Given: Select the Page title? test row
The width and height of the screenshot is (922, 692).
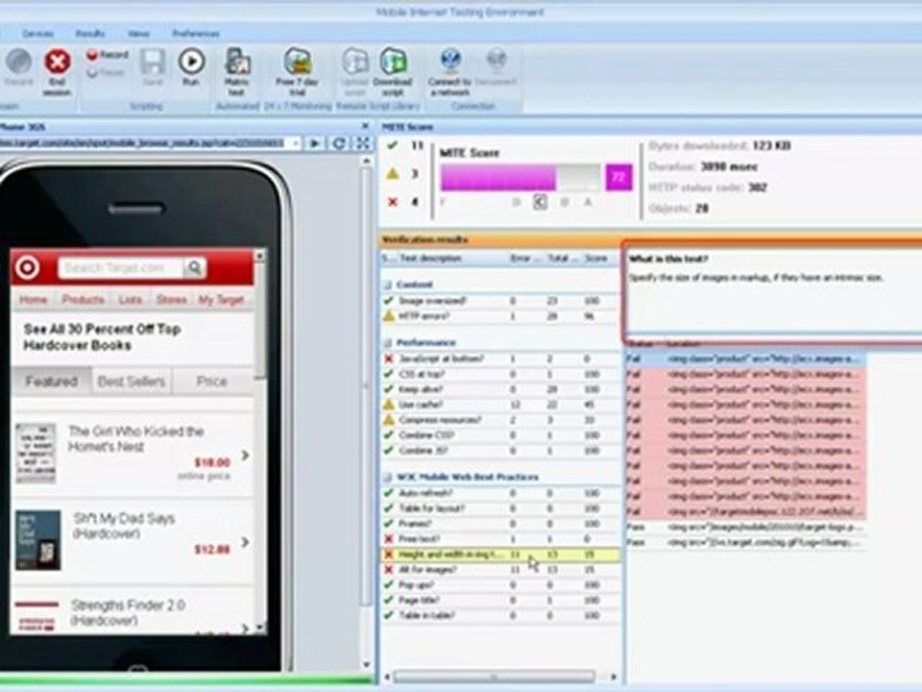Looking at the screenshot, I should 499,600.
